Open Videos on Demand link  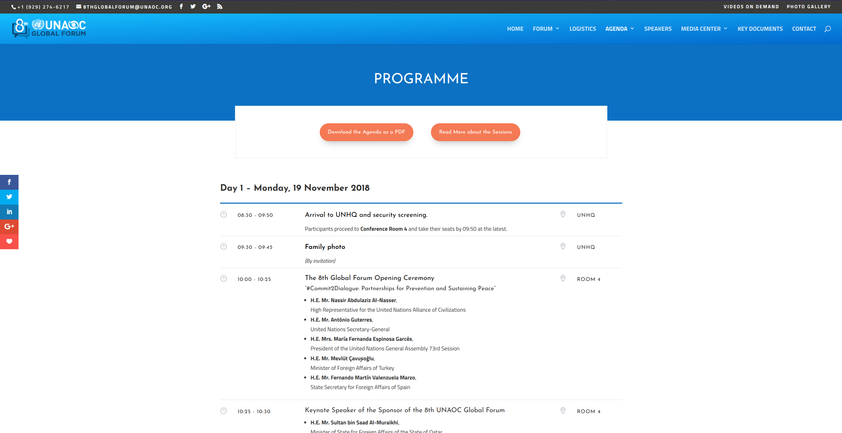[751, 7]
